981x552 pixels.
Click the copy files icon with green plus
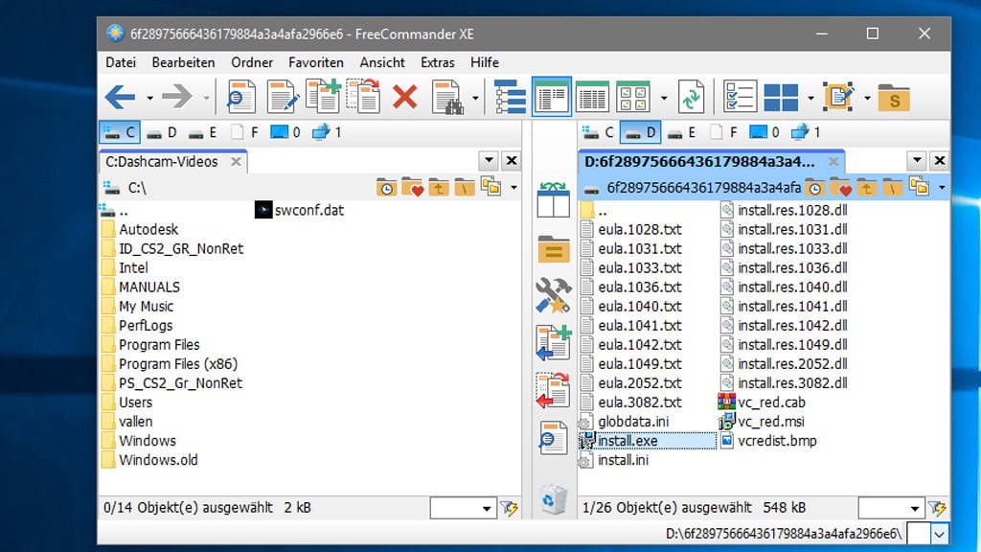323,97
